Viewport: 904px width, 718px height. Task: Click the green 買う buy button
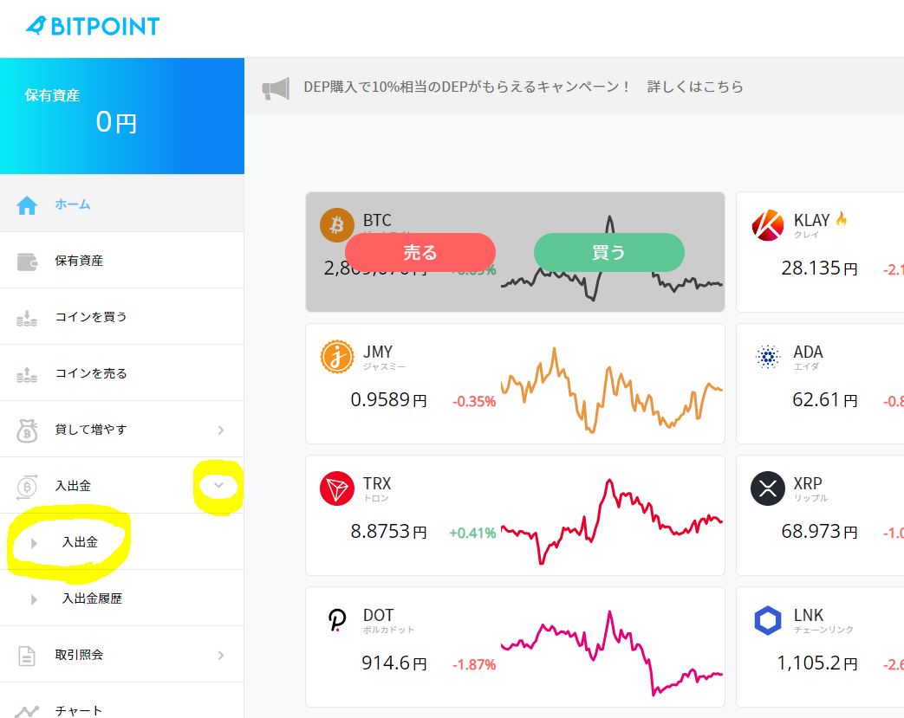click(608, 252)
